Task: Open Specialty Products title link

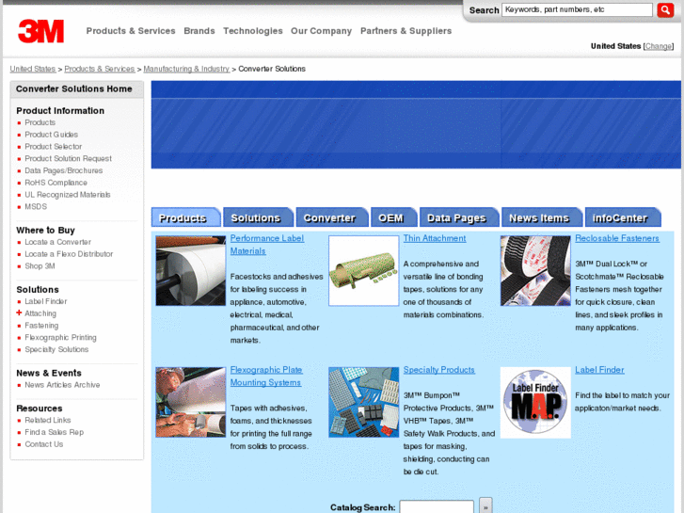Action: [x=438, y=370]
